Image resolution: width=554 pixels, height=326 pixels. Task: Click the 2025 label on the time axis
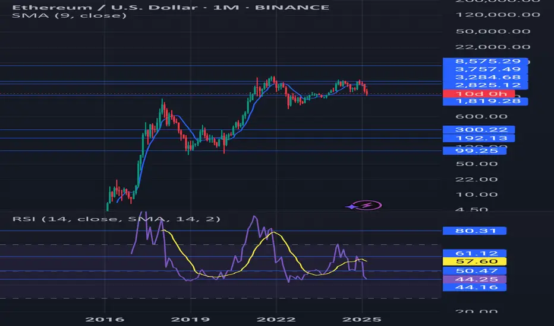point(362,319)
